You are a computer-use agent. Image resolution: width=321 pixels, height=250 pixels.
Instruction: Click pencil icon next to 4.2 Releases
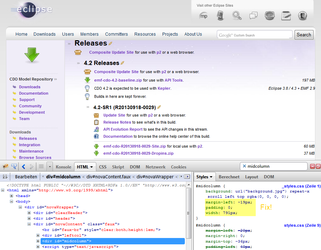click(122, 63)
